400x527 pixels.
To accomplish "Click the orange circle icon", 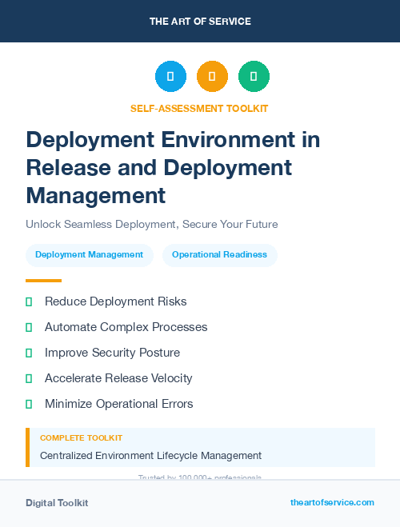I will [212, 76].
